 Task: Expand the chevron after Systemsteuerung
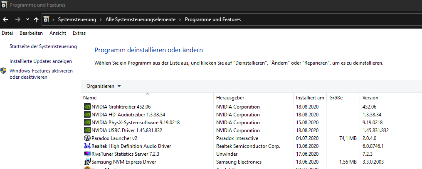[101, 19]
